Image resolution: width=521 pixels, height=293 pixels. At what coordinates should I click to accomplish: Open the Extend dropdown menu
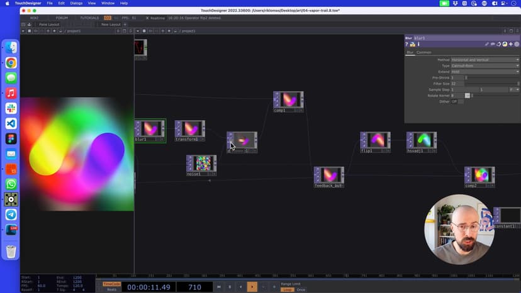click(485, 72)
